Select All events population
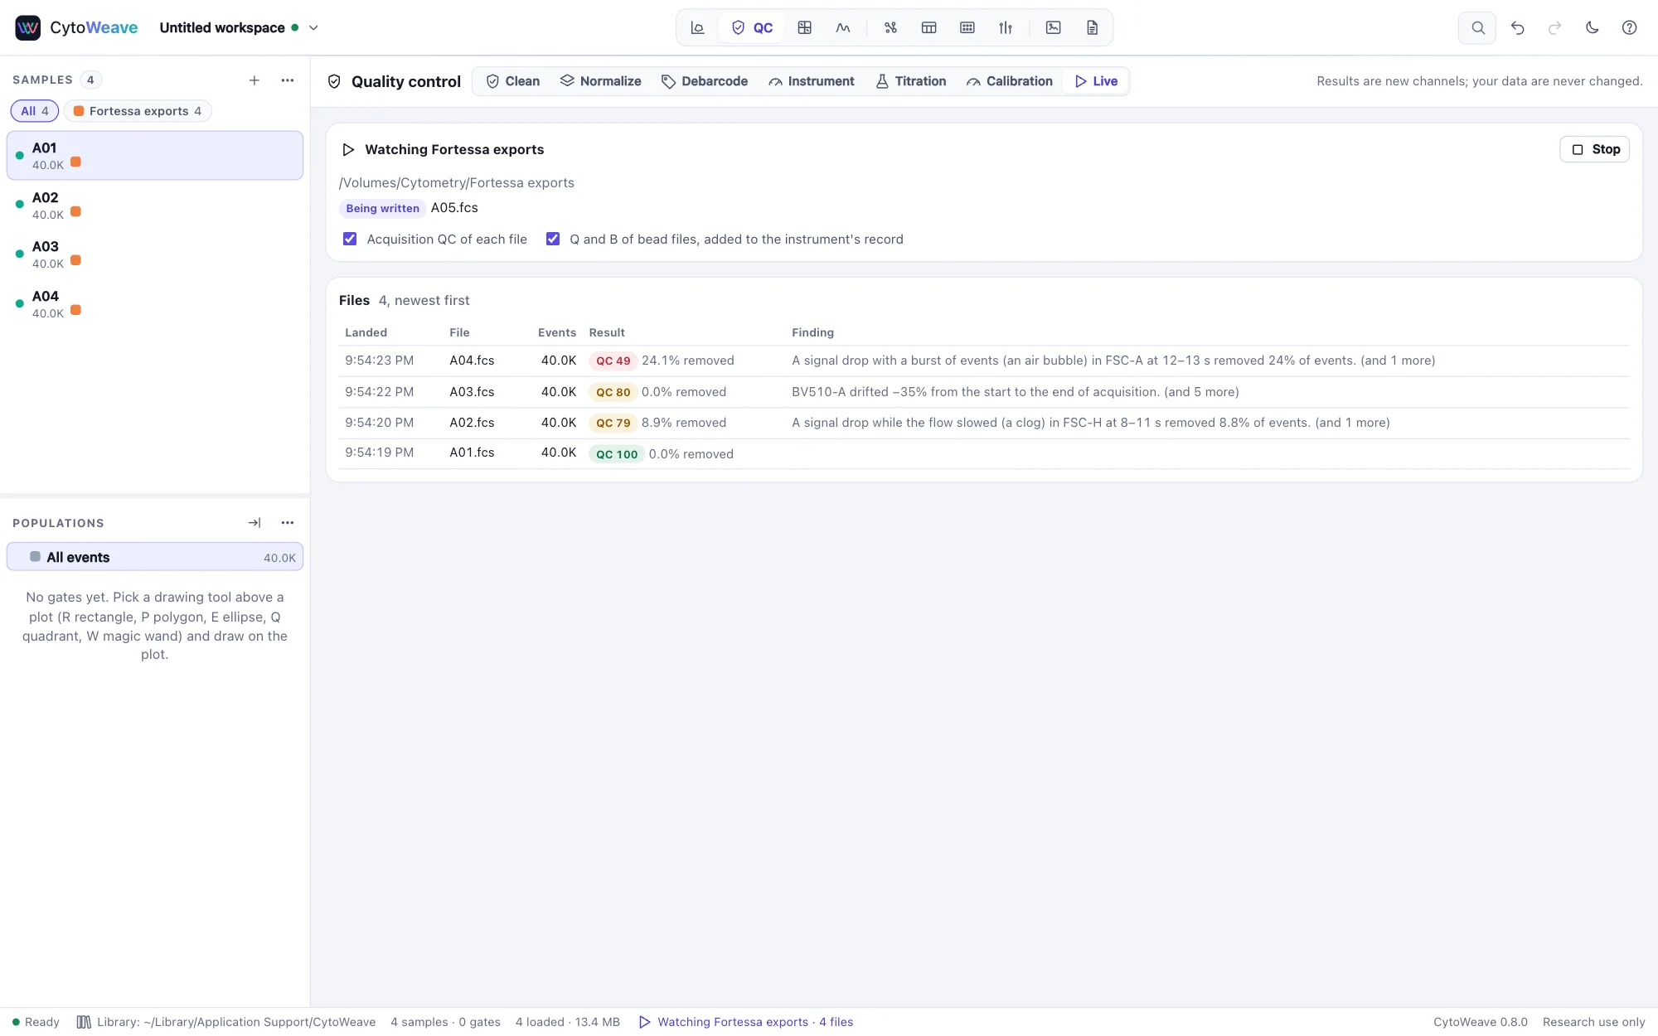This screenshot has width=1658, height=1036. point(155,557)
